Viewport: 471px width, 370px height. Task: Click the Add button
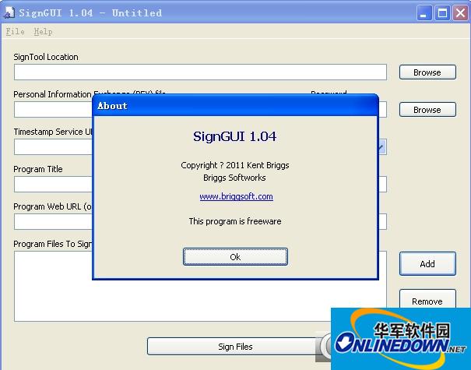427,263
